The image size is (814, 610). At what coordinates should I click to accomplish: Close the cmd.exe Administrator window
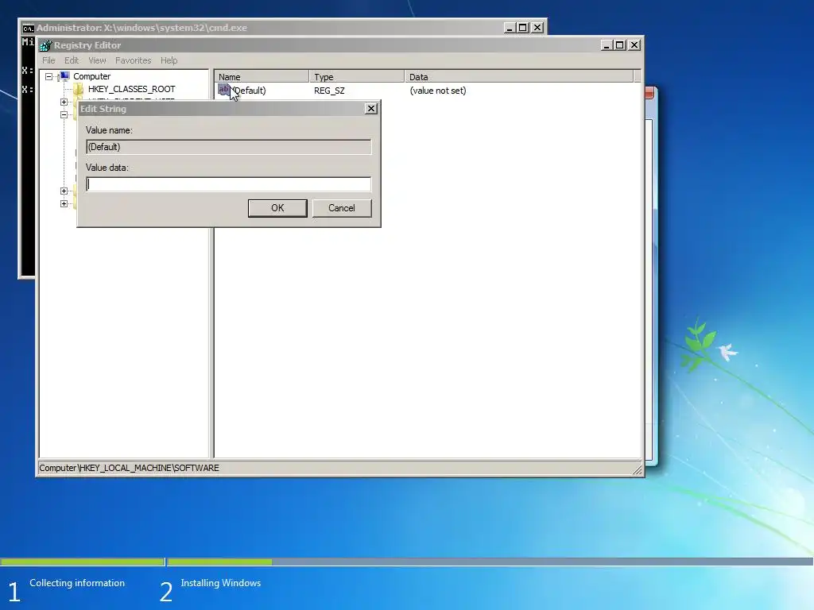point(537,28)
